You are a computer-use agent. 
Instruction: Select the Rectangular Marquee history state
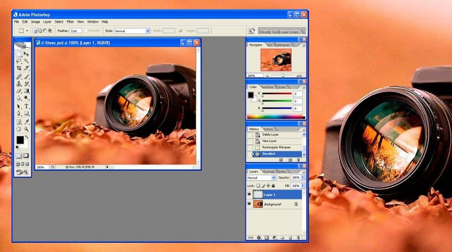coord(276,147)
